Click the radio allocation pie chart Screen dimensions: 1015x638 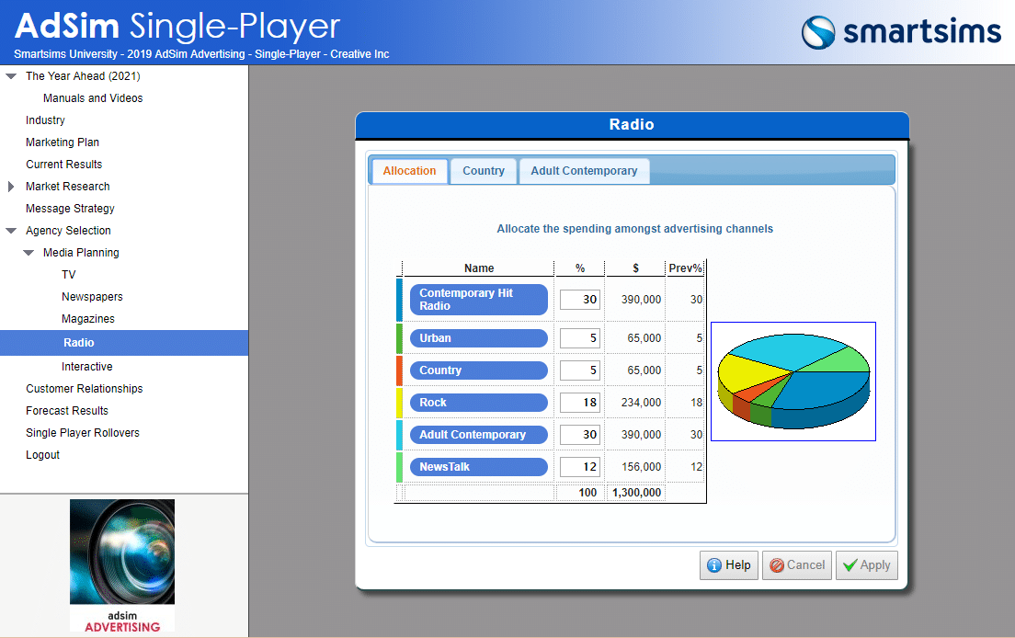pyautogui.click(x=793, y=382)
